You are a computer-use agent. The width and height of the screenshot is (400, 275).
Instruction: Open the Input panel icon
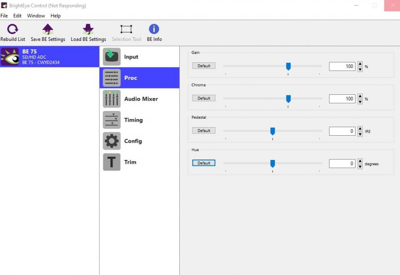112,57
